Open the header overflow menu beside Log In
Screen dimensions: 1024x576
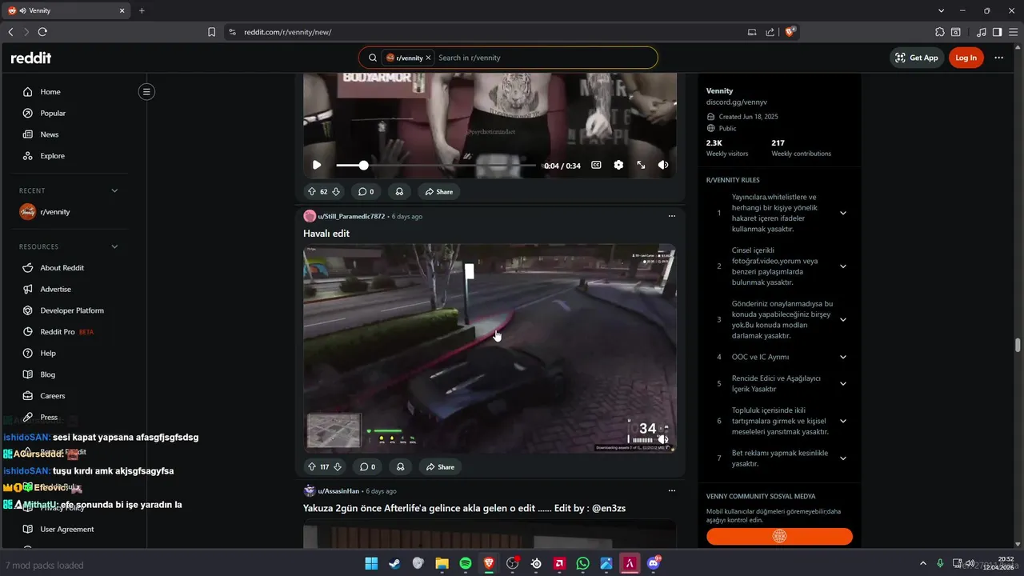pyautogui.click(x=998, y=58)
